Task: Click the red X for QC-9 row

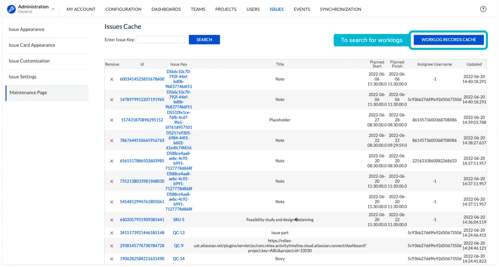Action: [x=112, y=246]
